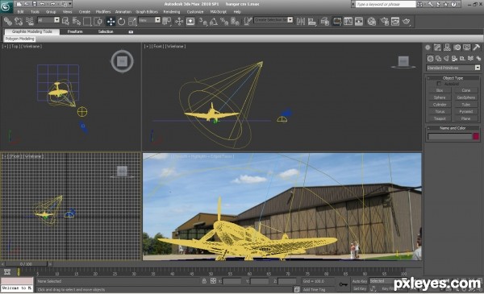Click the Use Pivot Point Center icon
The width and height of the screenshot is (484, 294).
point(167,21)
